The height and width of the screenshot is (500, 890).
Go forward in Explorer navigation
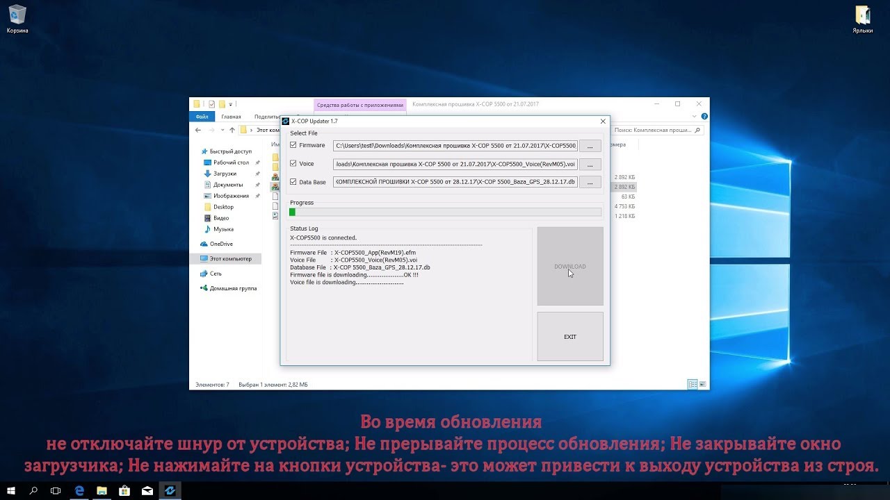coord(211,130)
